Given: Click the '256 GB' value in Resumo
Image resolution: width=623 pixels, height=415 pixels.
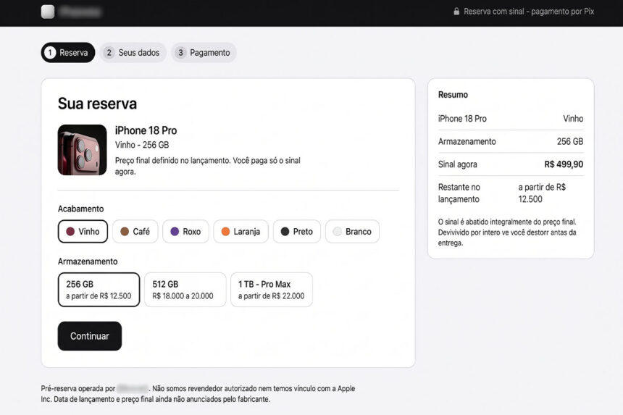Looking at the screenshot, I should click(570, 141).
